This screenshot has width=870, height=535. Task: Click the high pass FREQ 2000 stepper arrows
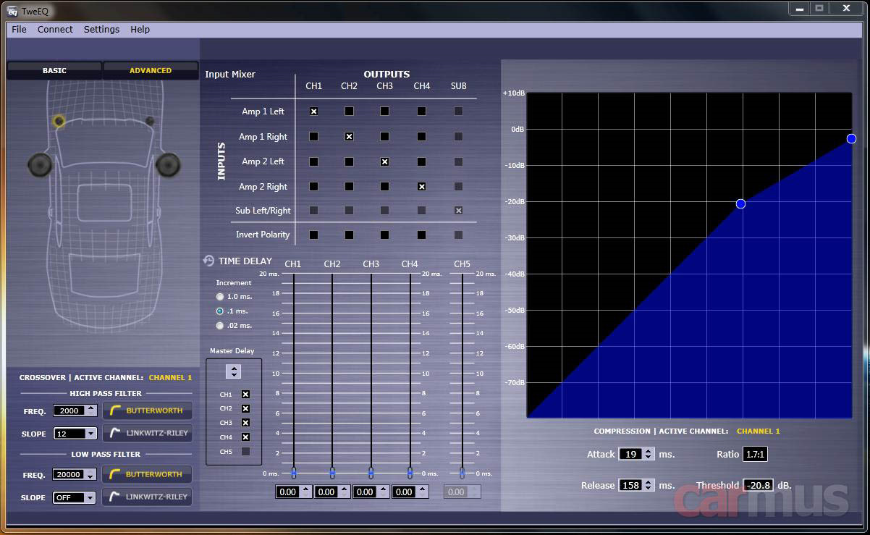[x=91, y=410]
